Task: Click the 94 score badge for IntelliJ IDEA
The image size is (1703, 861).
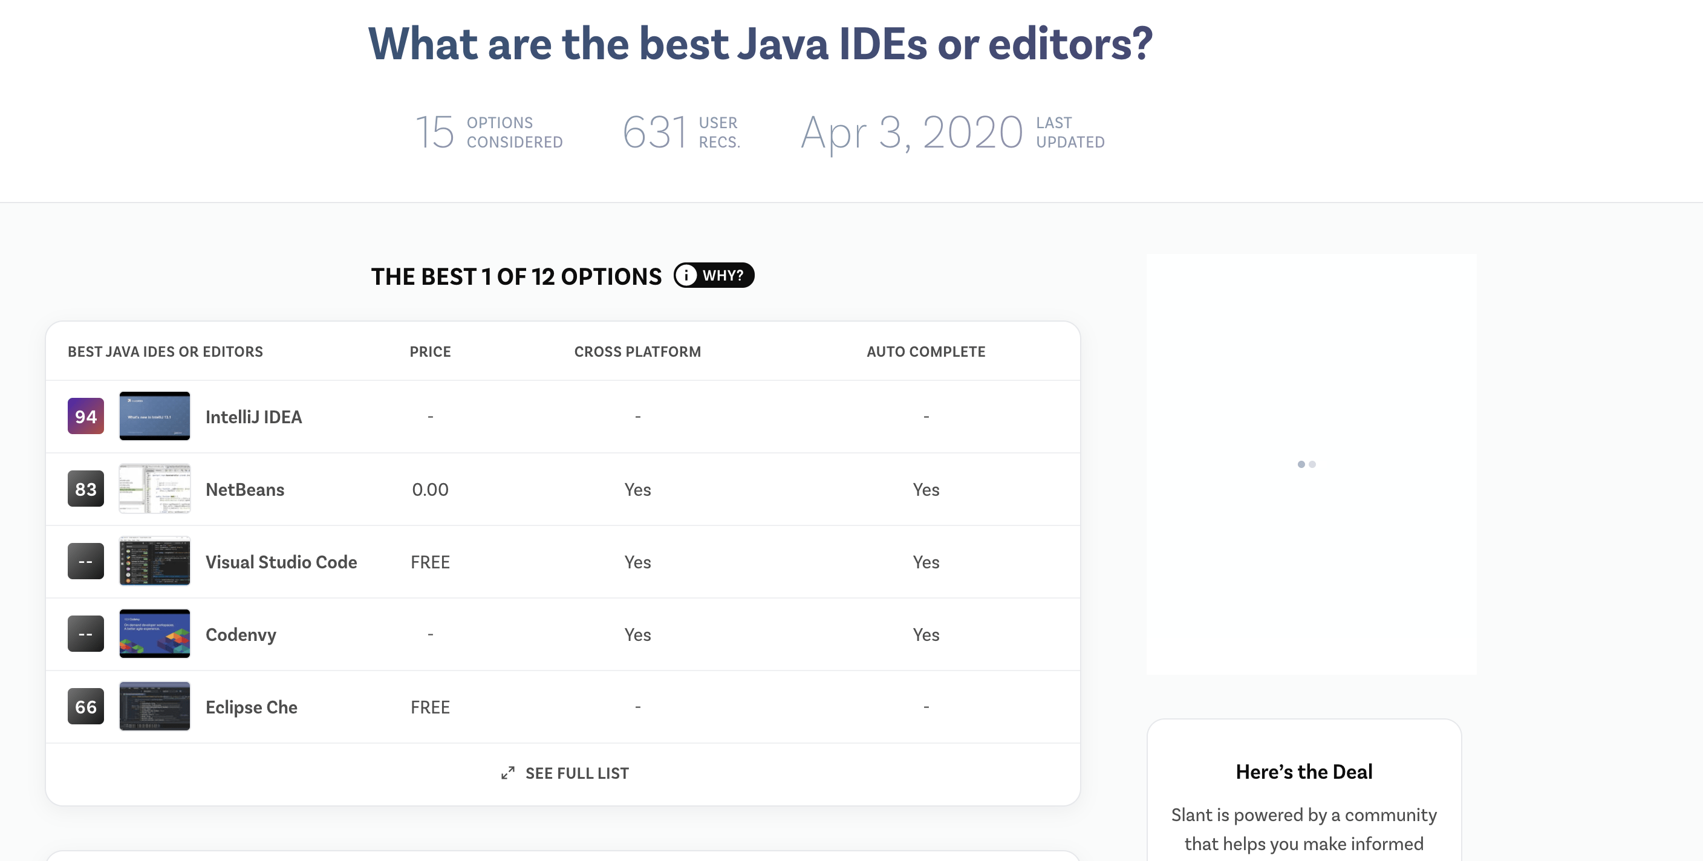Action: click(x=86, y=417)
